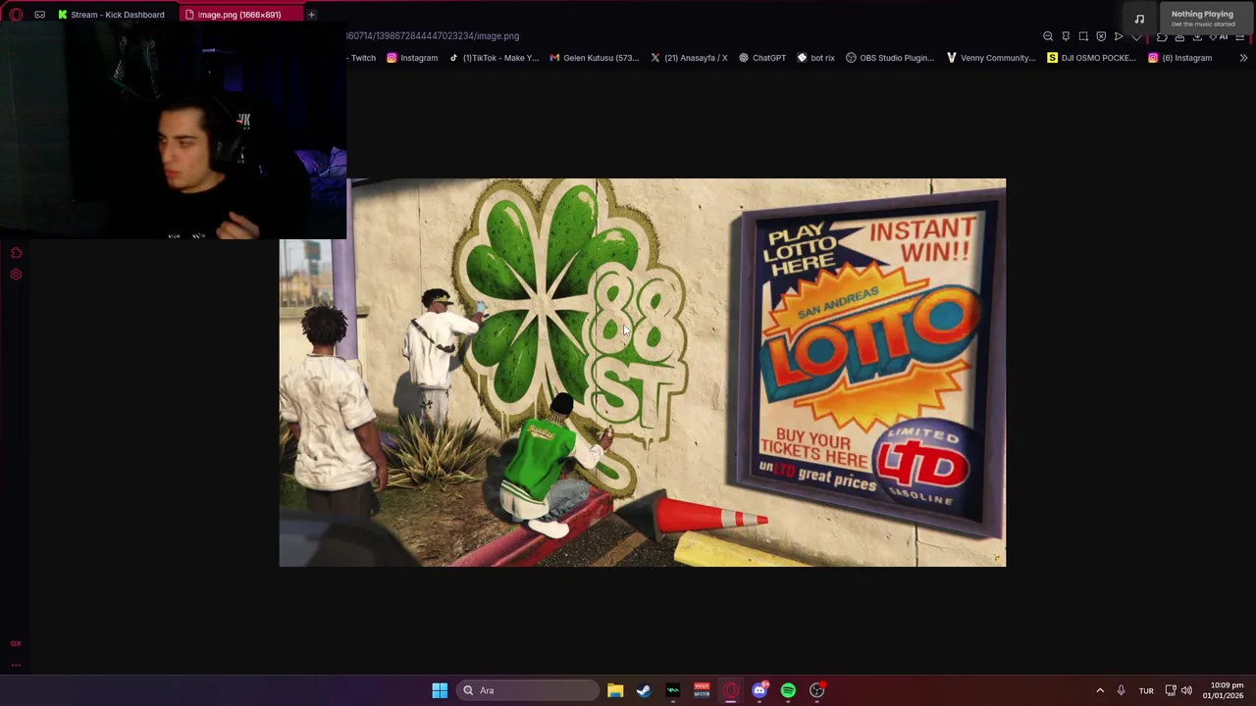Viewport: 1256px width, 706px height.
Task: Open Steam from the taskbar
Action: tap(644, 690)
